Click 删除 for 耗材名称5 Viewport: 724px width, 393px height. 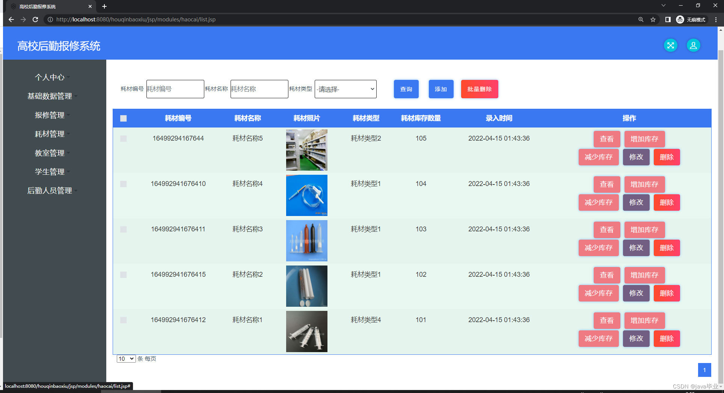pos(667,157)
